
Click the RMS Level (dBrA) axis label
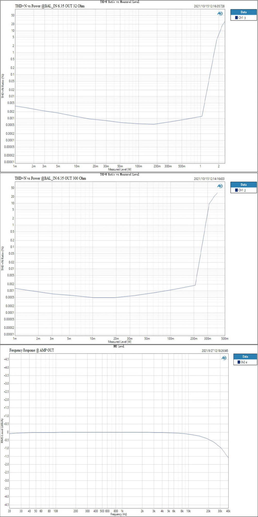click(x=2, y=431)
